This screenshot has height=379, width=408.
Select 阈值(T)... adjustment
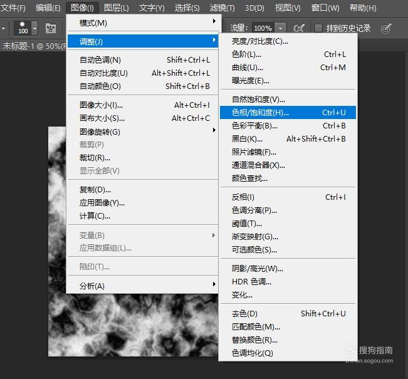288,224
